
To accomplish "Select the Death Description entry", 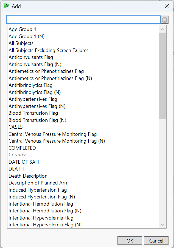I will [28, 176].
